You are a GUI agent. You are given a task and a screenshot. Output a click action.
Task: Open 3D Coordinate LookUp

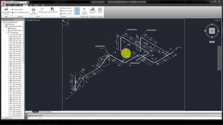pos(20,12)
